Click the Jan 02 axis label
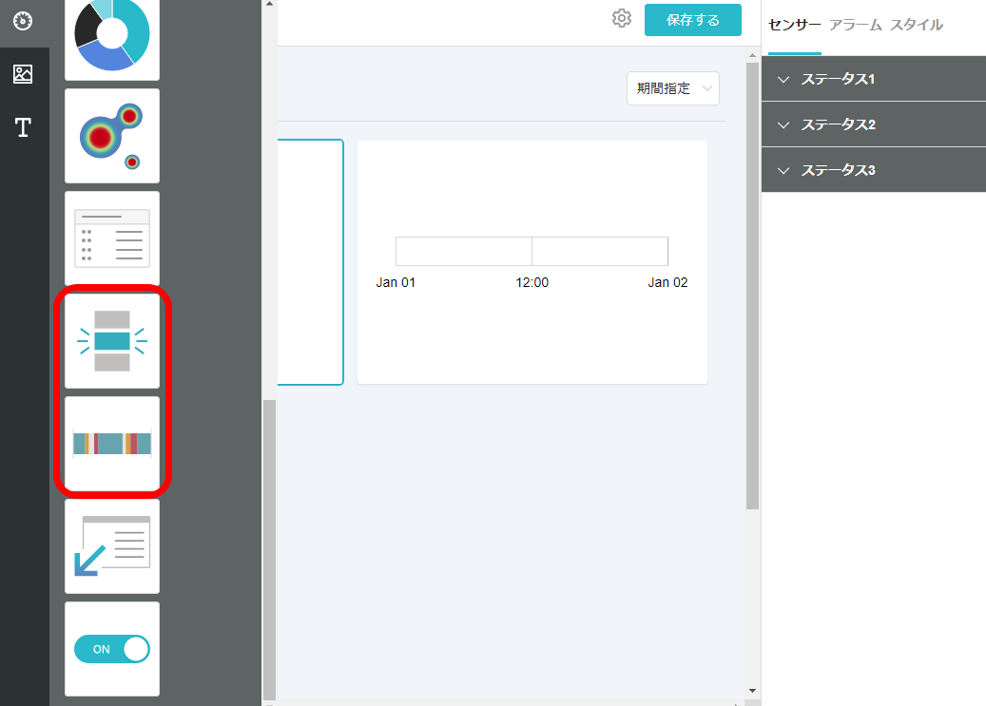 coord(667,283)
